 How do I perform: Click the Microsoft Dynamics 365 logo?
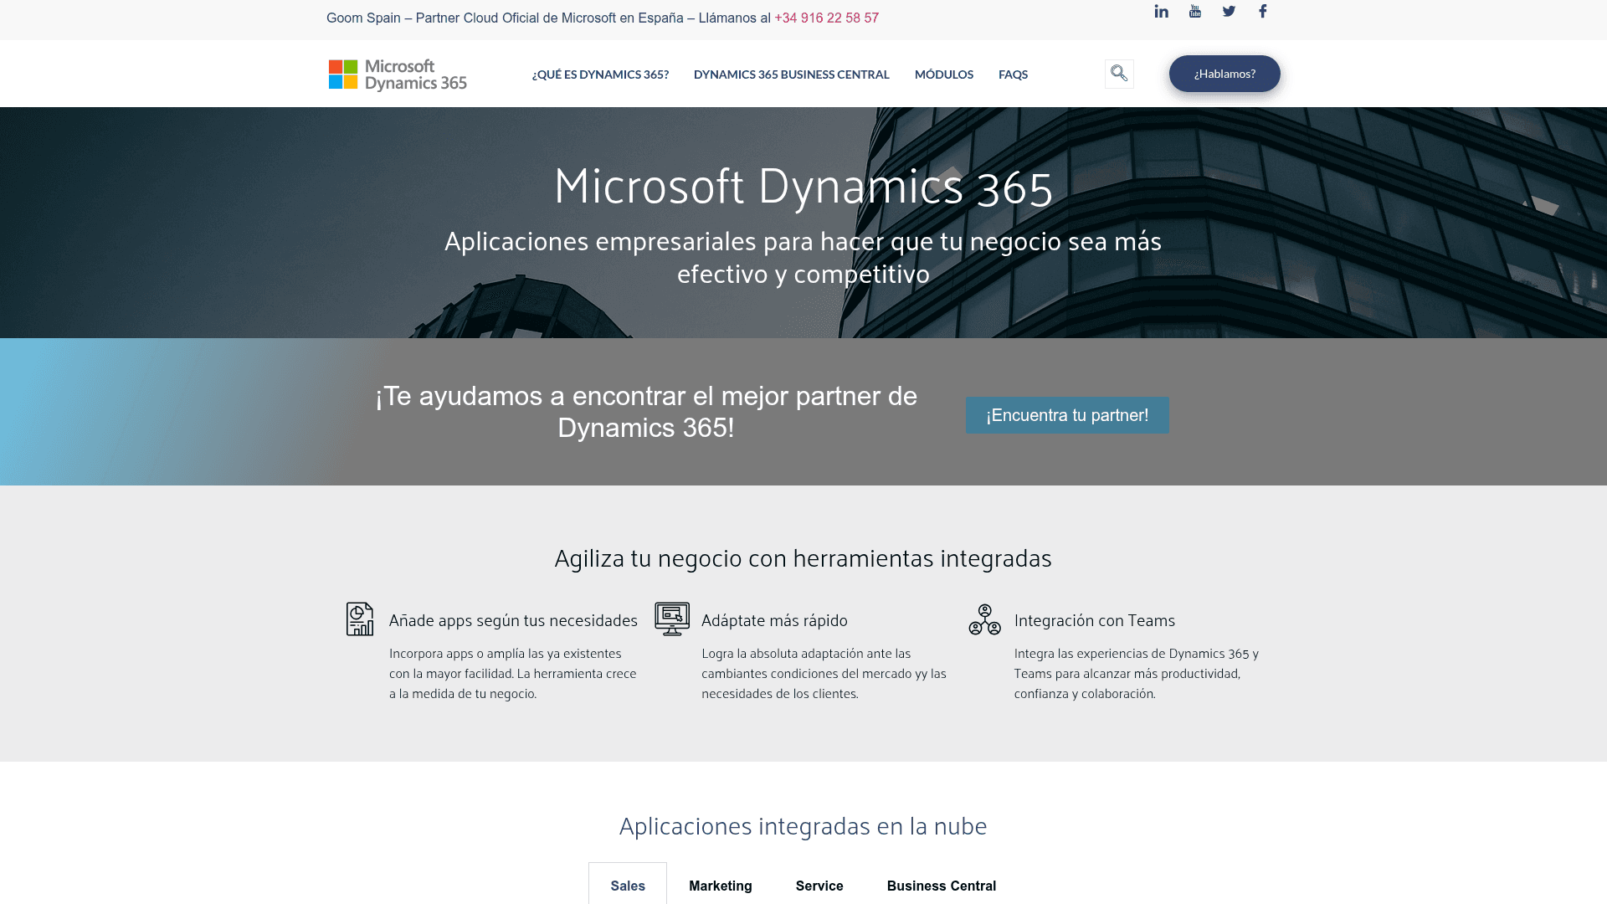pyautogui.click(x=398, y=74)
